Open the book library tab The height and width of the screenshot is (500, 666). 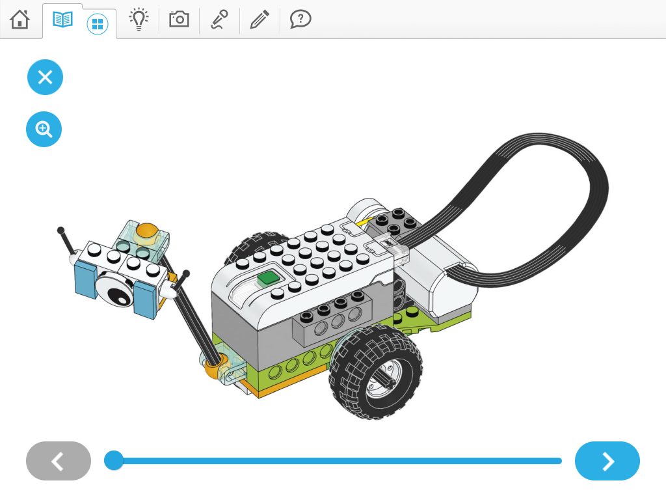tap(62, 20)
